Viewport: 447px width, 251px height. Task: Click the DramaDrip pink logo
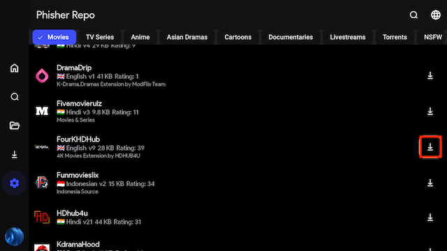click(42, 76)
